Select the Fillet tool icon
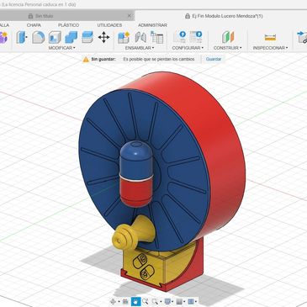This screenshot has width=307, height=307. click(x=39, y=37)
